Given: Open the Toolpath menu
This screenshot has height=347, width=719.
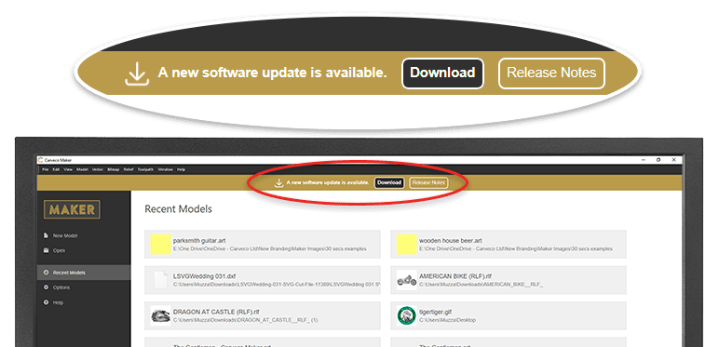Looking at the screenshot, I should tap(146, 169).
